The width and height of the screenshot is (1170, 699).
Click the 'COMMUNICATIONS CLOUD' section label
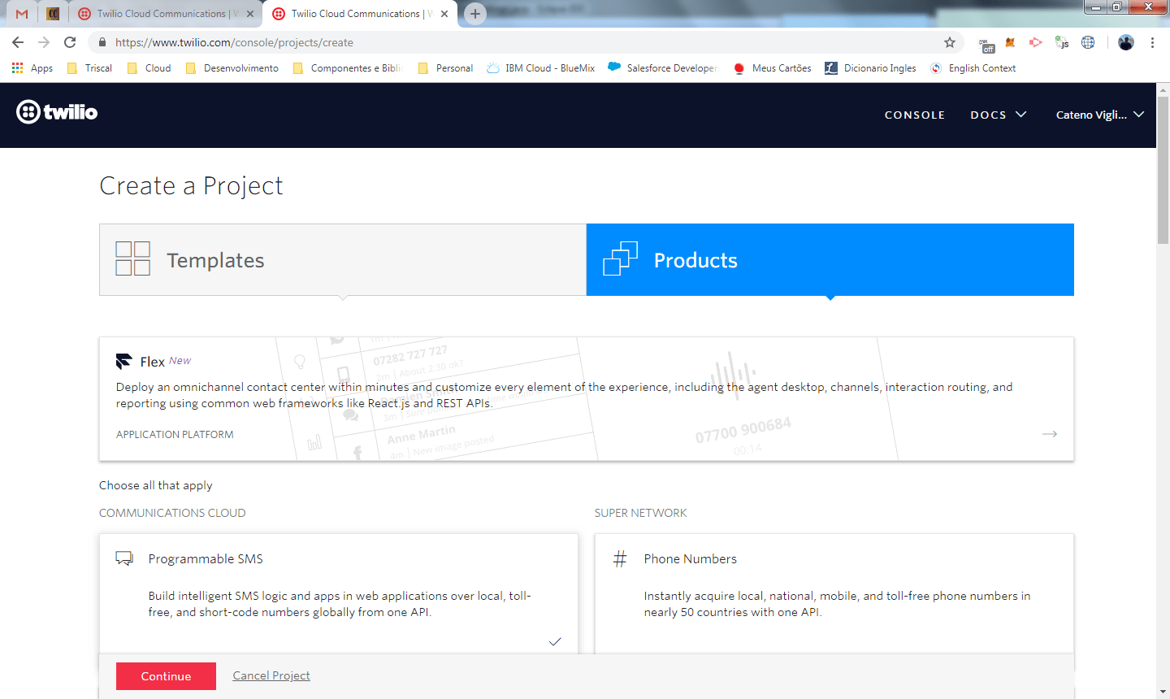coord(172,513)
